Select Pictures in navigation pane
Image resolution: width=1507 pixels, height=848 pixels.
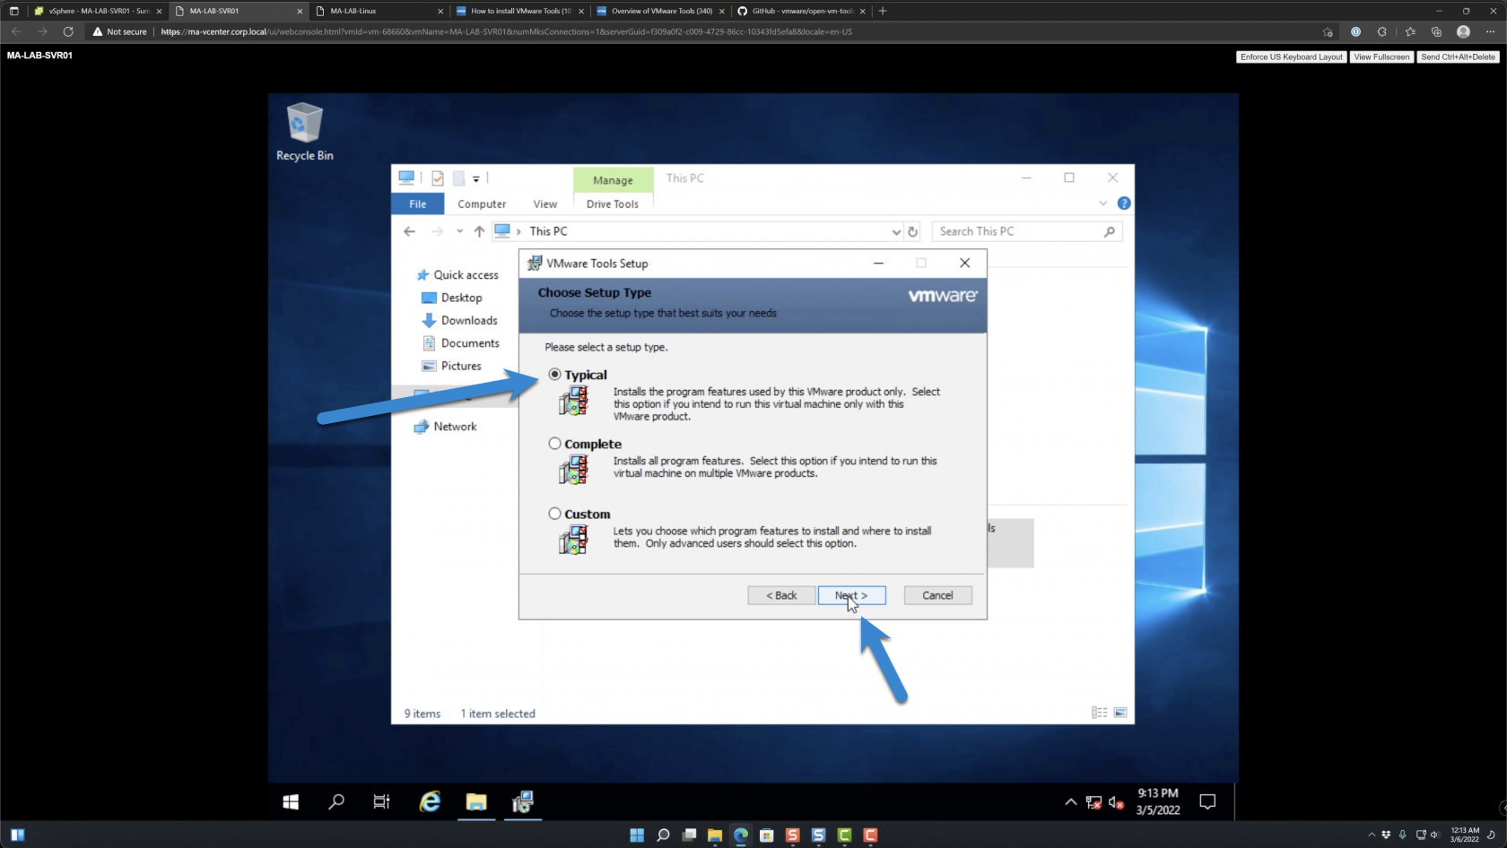(x=452, y=366)
